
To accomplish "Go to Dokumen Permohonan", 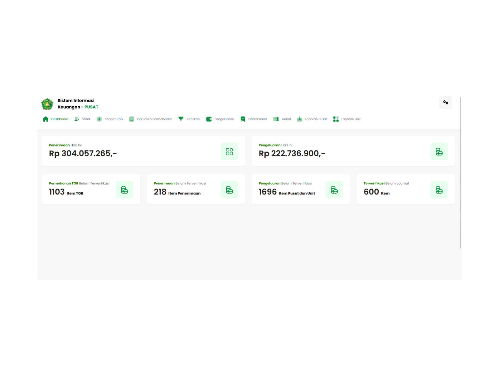I will pyautogui.click(x=151, y=119).
